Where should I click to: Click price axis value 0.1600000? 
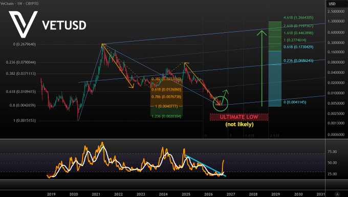pyautogui.click(x=336, y=52)
